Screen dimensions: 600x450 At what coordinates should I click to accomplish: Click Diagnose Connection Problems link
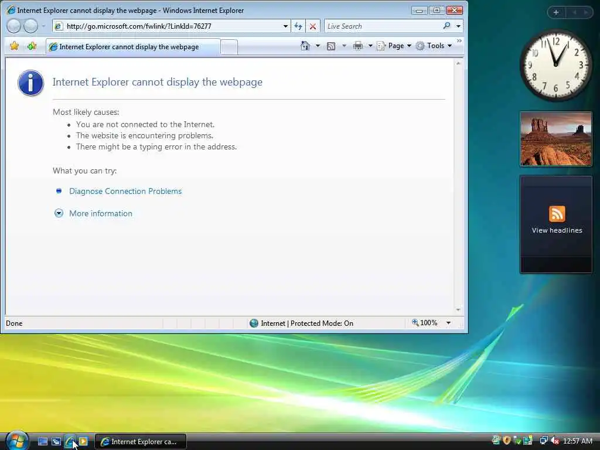125,191
